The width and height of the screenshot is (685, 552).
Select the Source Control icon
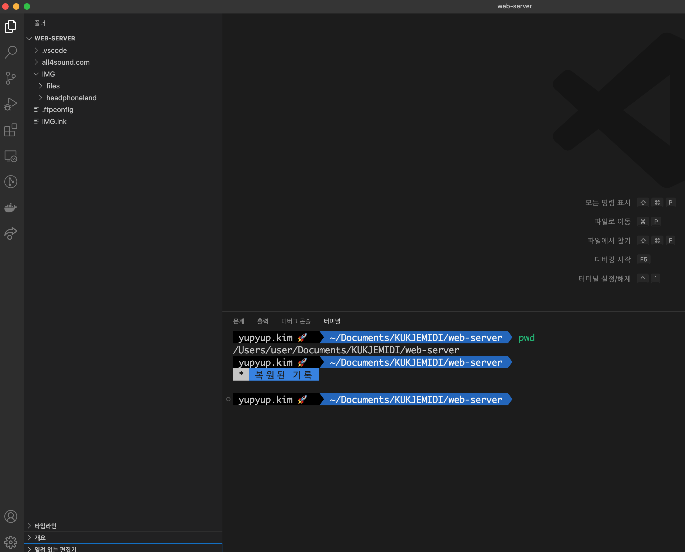coord(11,78)
